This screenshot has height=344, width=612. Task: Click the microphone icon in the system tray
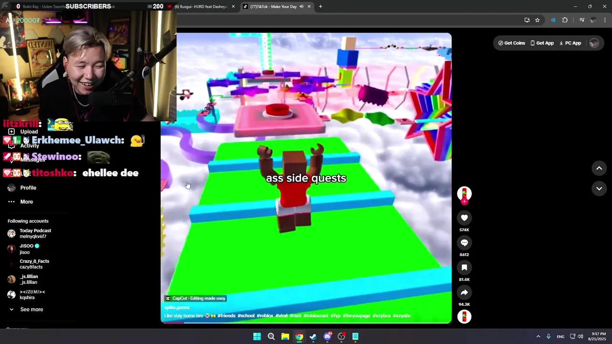coord(548,336)
